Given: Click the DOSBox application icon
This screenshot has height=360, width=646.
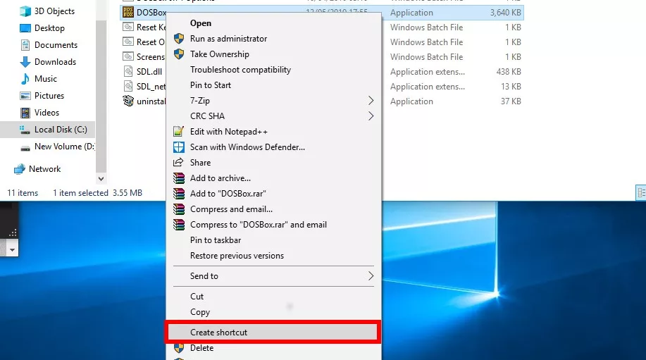Looking at the screenshot, I should (128, 13).
